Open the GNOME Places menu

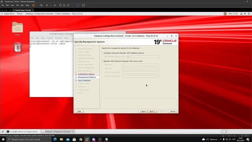pyautogui.click(x=20, y=14)
